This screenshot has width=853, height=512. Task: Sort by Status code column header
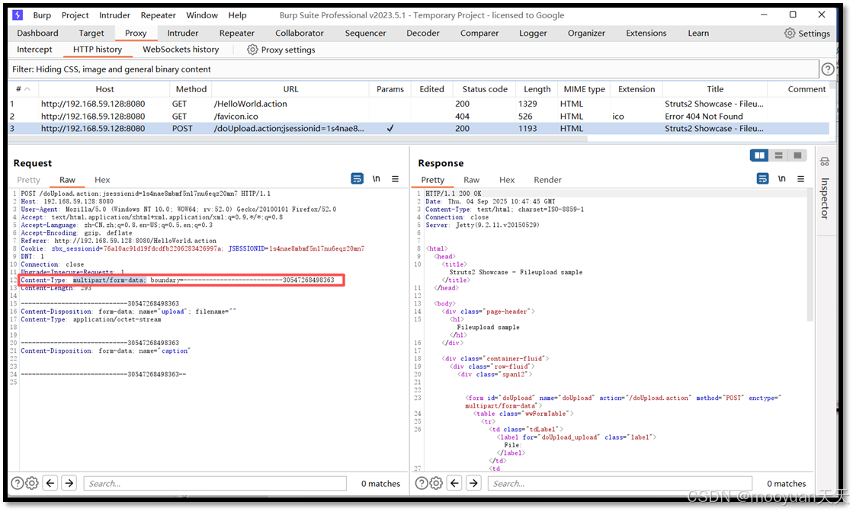(x=485, y=89)
